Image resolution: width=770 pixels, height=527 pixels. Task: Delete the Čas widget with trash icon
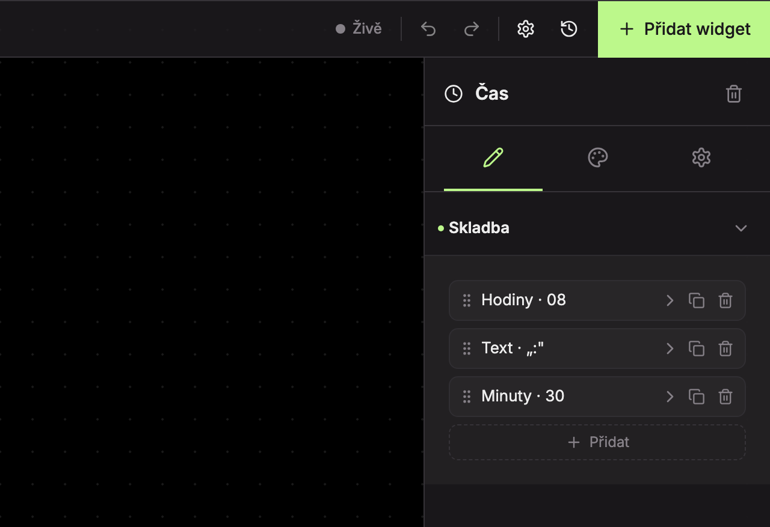(734, 94)
